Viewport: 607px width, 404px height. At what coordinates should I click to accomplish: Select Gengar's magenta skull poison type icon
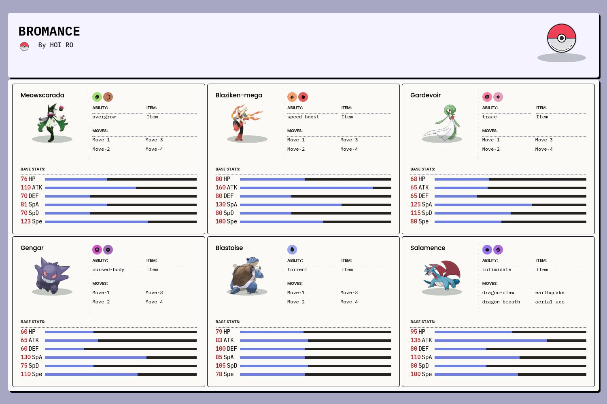coord(97,250)
